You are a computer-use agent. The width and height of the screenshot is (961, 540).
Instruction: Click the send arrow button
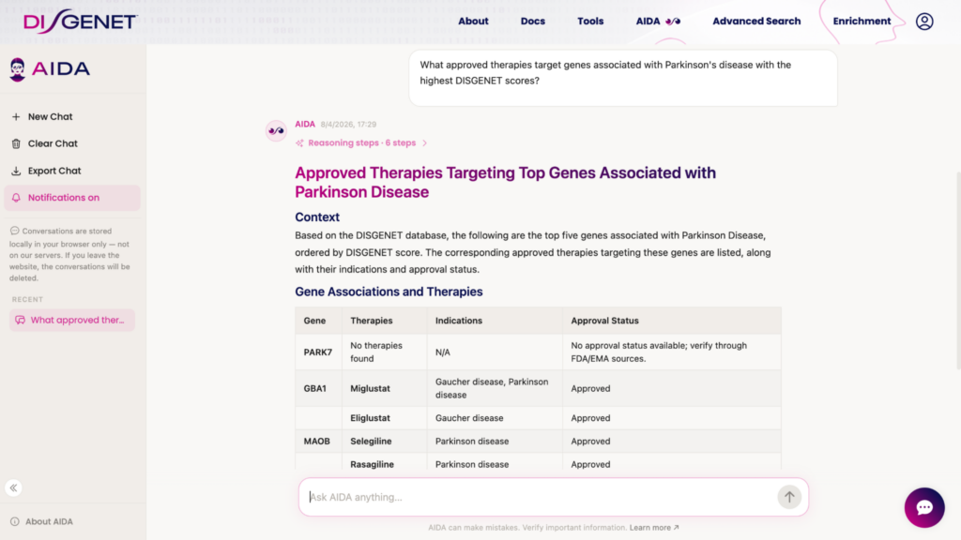pos(789,497)
